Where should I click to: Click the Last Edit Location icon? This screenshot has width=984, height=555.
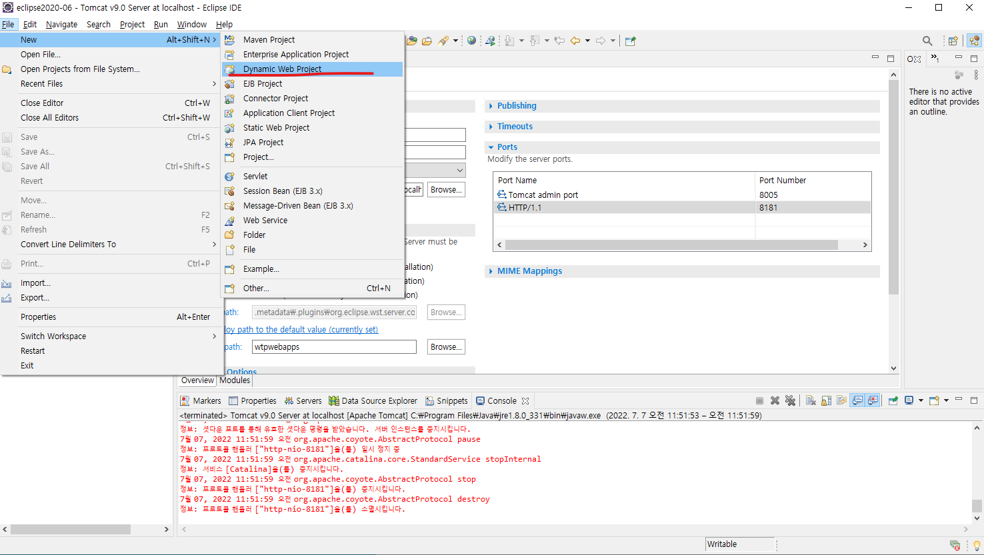tap(559, 41)
